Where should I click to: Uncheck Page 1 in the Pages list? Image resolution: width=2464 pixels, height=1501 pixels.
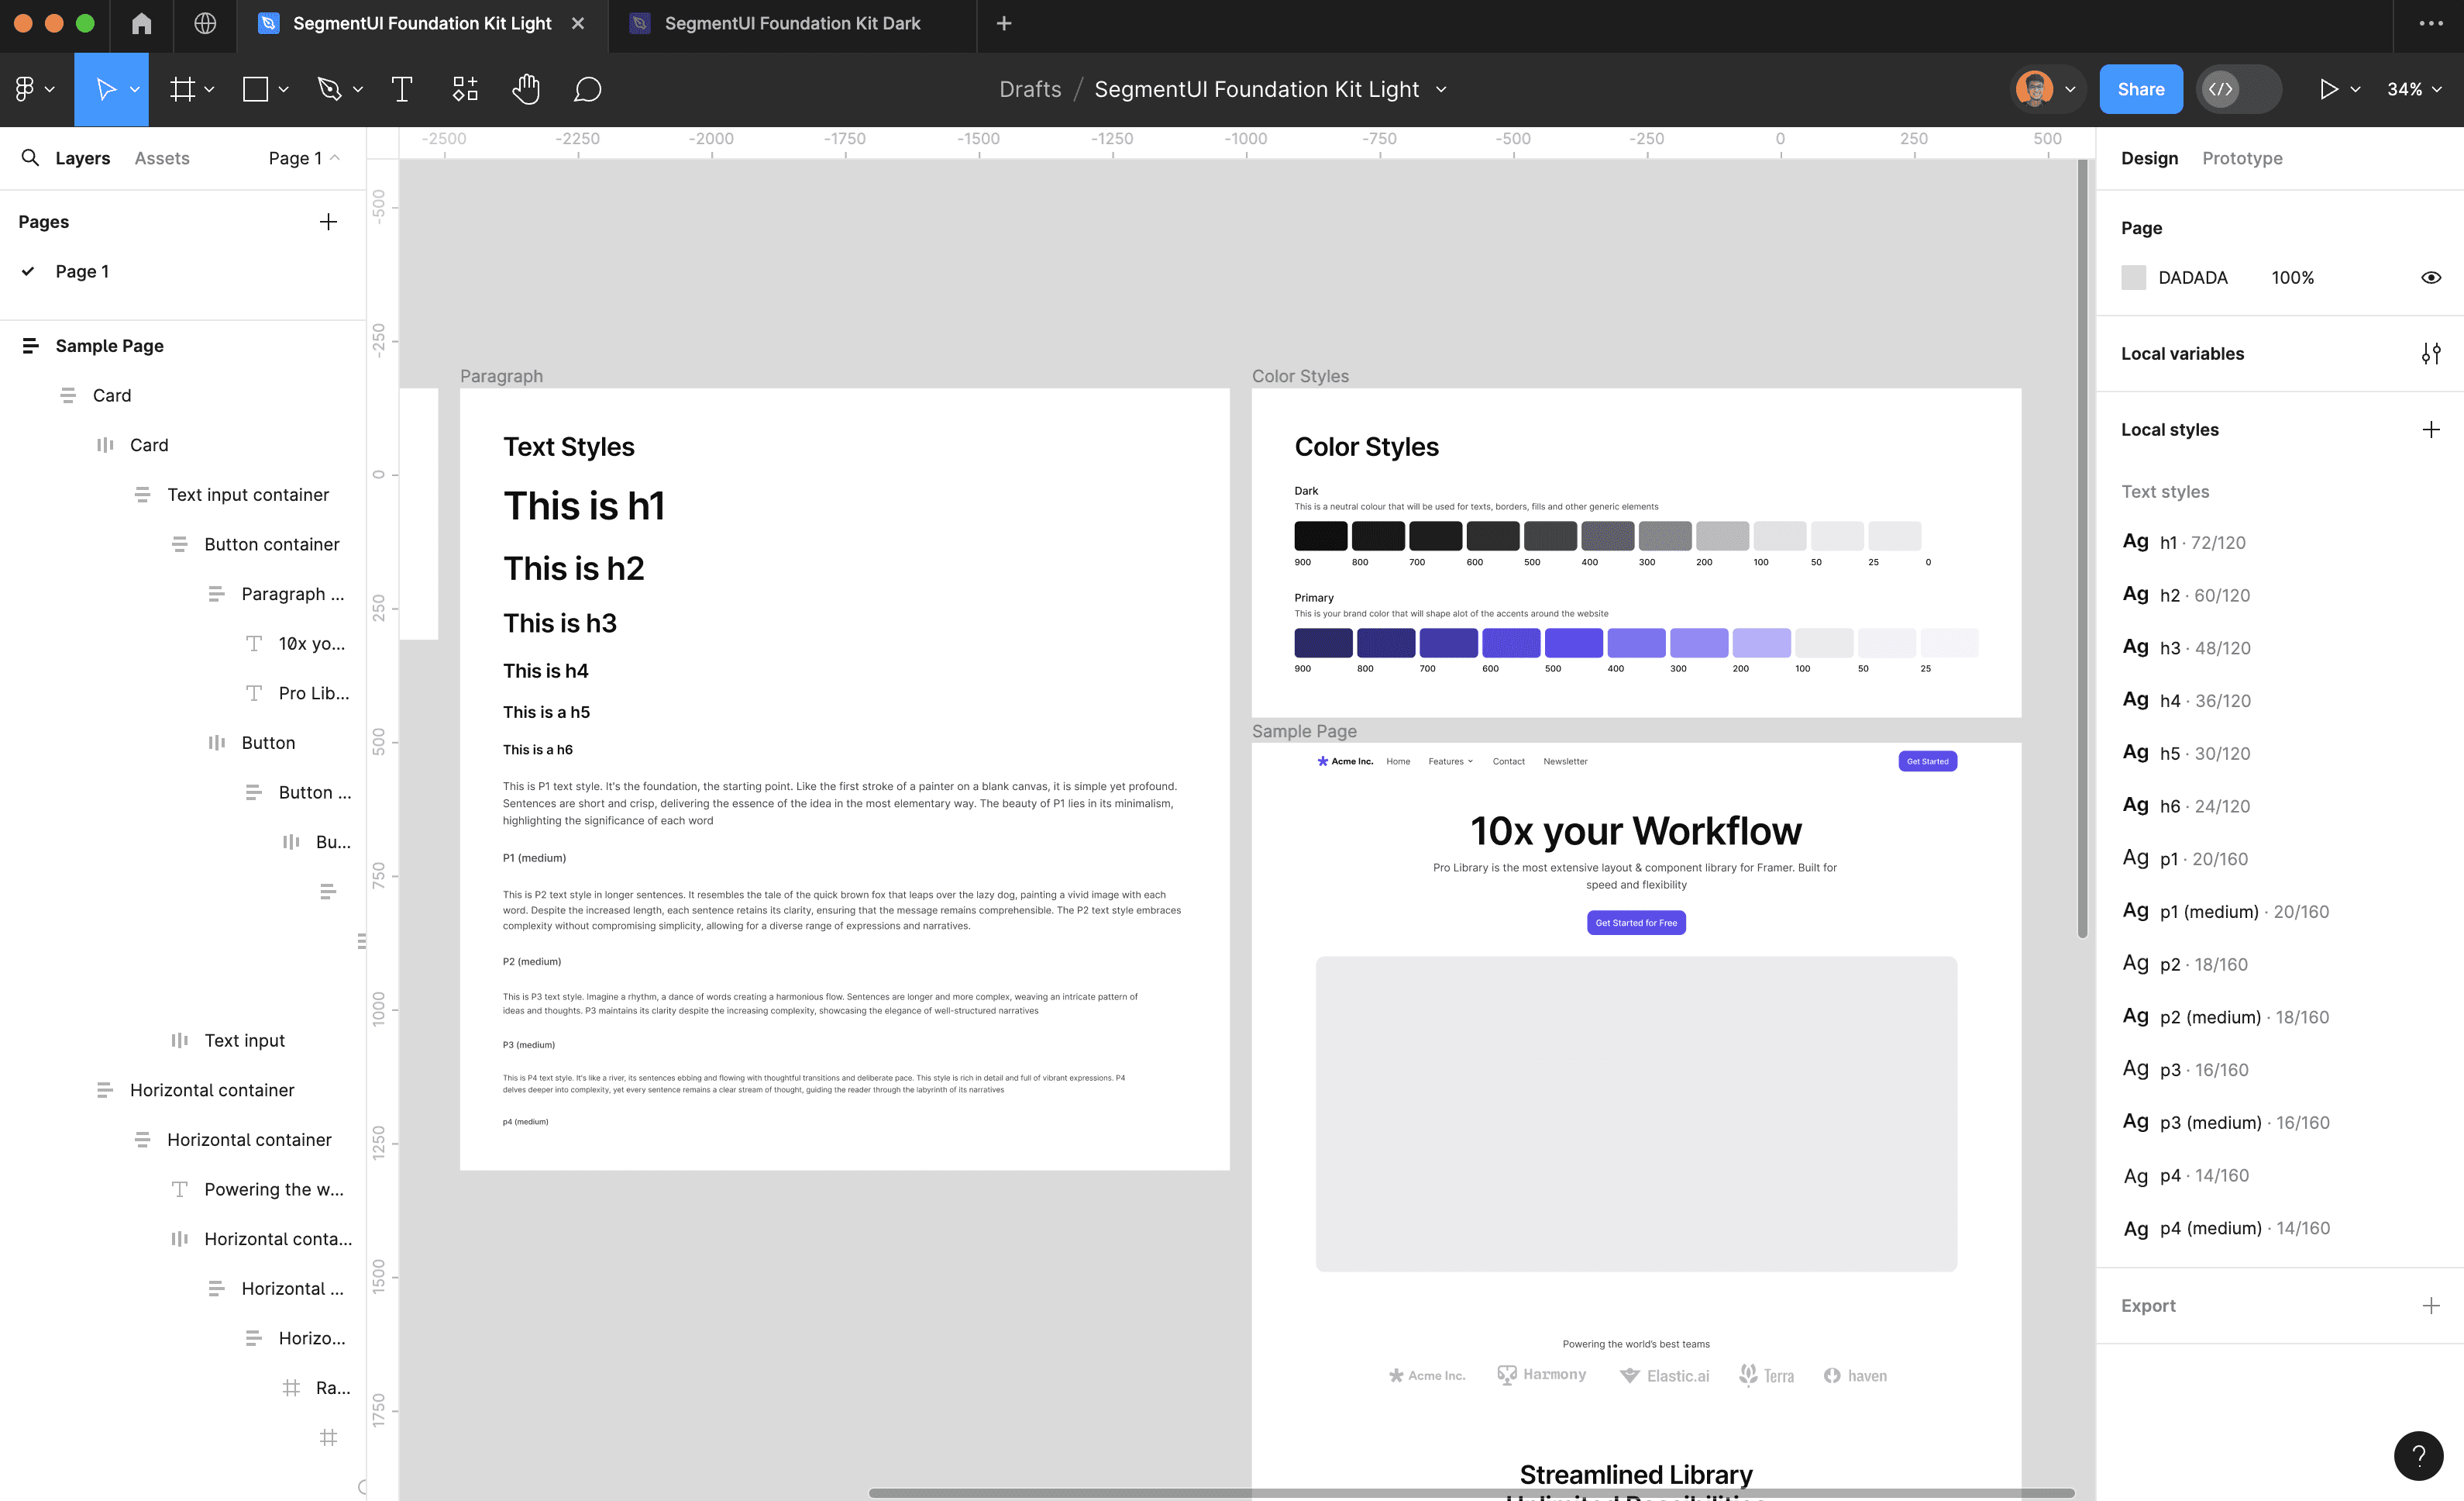click(29, 270)
